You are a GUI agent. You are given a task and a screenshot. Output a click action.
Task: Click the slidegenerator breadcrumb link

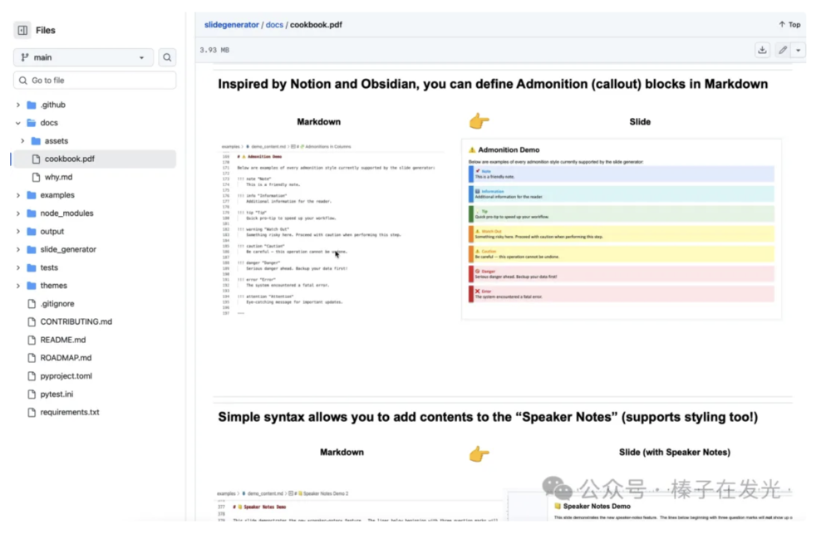tap(232, 25)
